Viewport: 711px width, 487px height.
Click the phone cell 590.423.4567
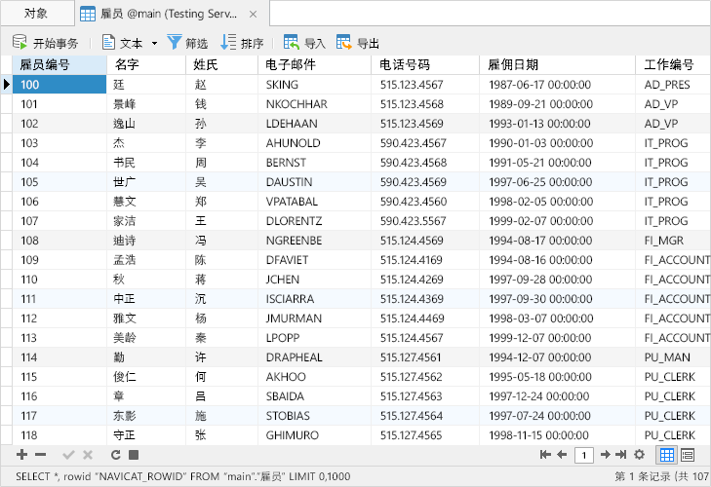(425, 143)
